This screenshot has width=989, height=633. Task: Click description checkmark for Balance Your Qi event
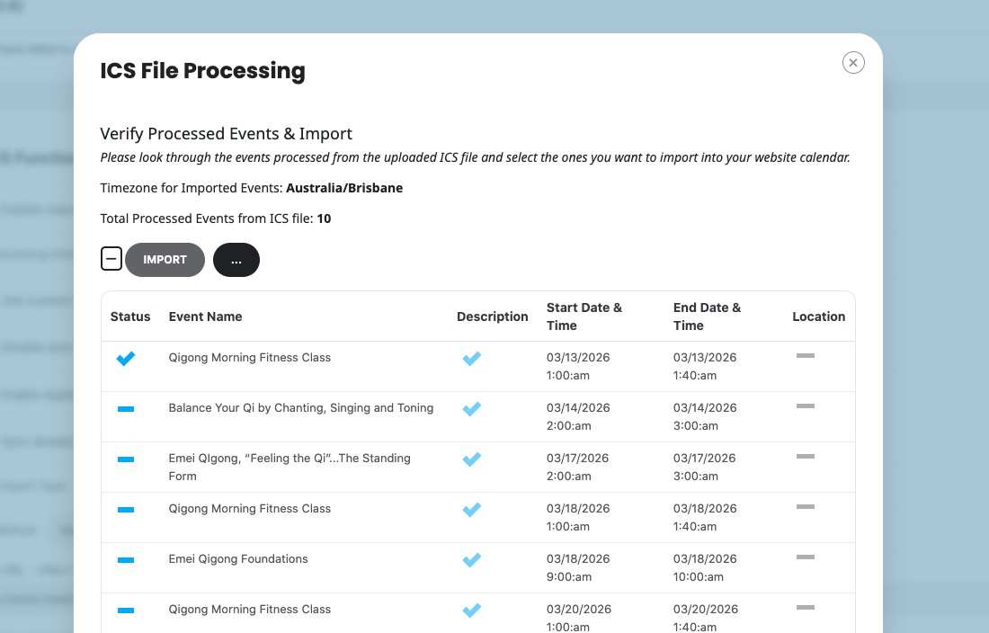[x=472, y=409]
